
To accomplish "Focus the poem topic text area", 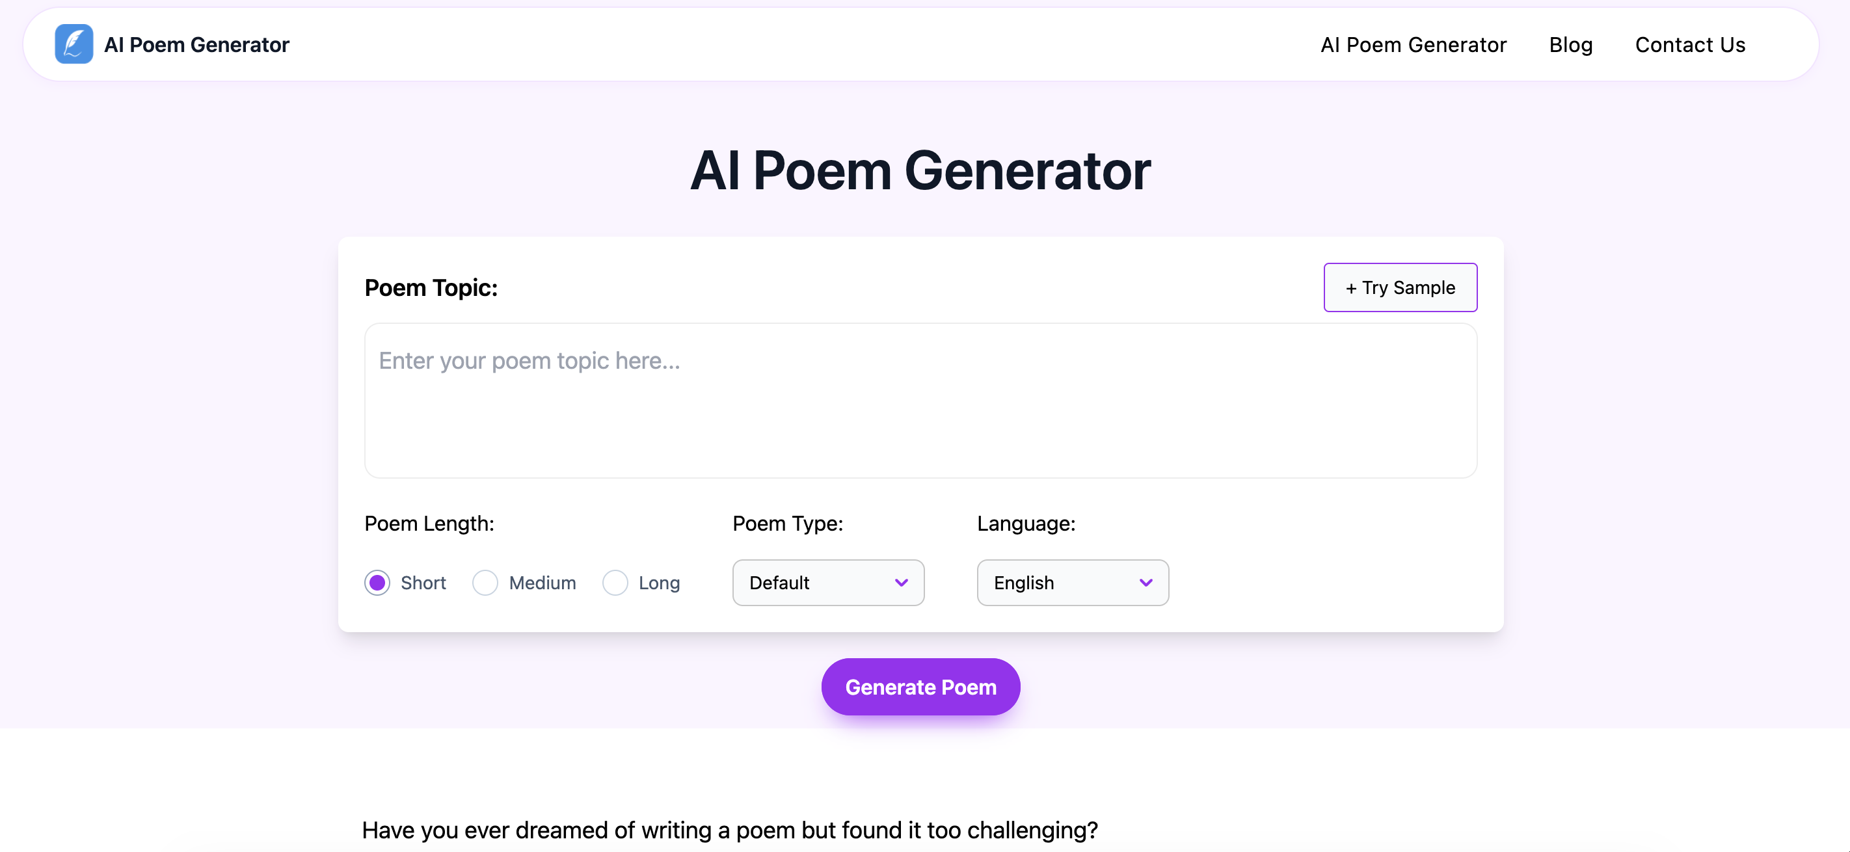I will click(920, 401).
